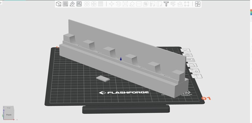Screen dimensions: 252x123
Task: Open the Assembly view puzzle icon
Action: (198, 4)
